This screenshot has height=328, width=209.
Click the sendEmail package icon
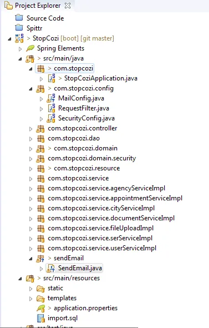pyautogui.click(x=40, y=259)
